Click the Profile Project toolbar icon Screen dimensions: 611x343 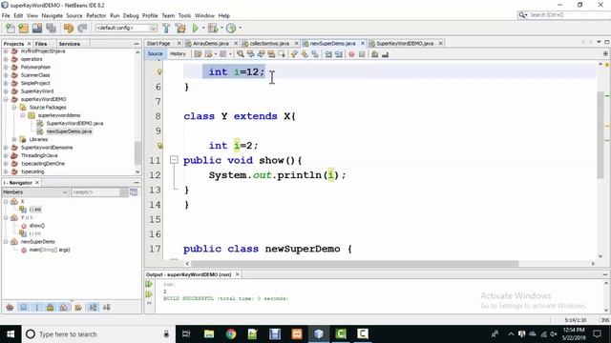(231, 28)
